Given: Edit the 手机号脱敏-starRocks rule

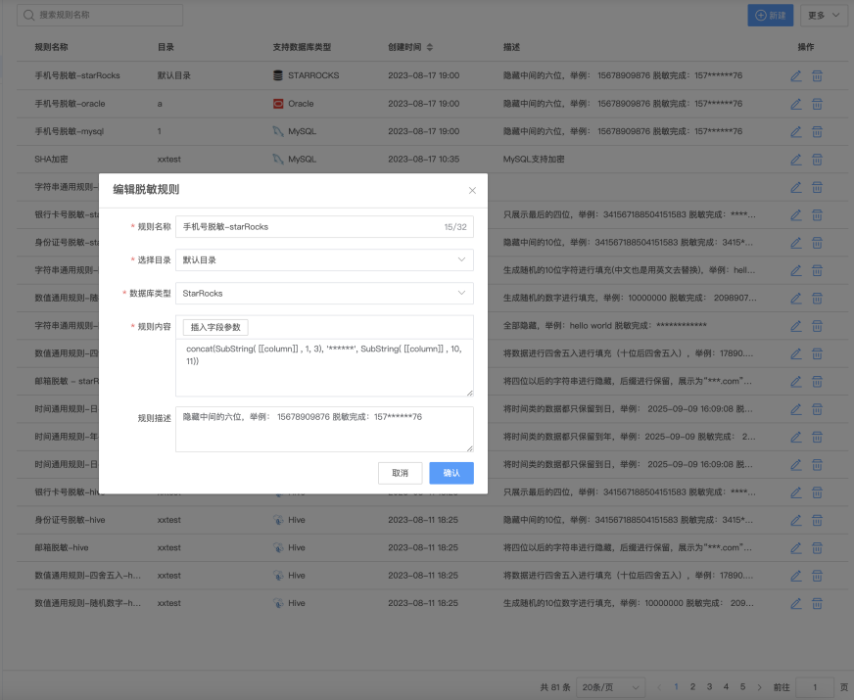Looking at the screenshot, I should tap(795, 76).
